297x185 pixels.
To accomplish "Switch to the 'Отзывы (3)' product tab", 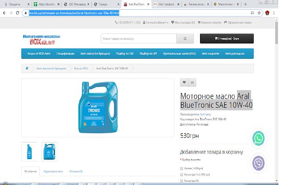I will tap(76, 172).
